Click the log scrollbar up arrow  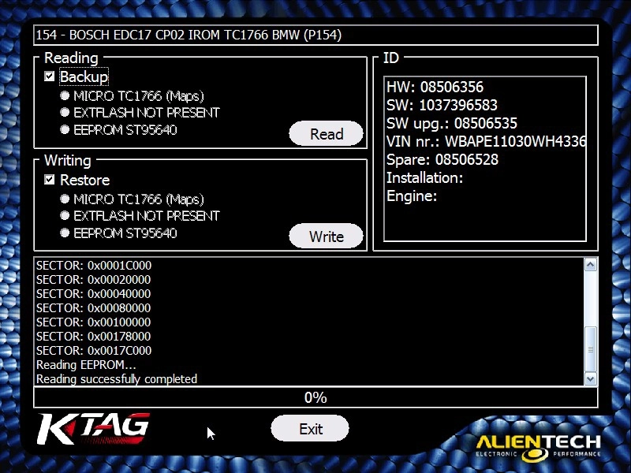[590, 265]
